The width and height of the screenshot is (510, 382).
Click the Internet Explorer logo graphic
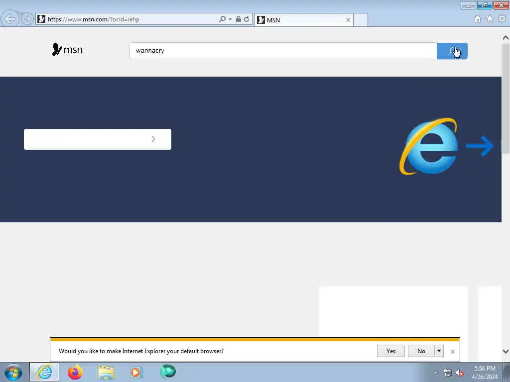428,146
